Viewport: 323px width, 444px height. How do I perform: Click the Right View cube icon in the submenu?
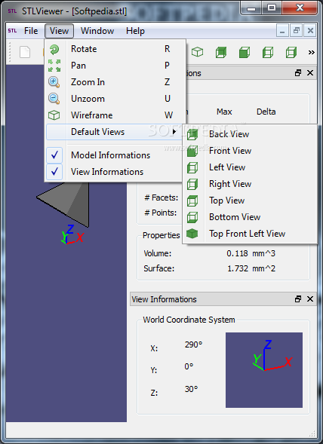(192, 184)
